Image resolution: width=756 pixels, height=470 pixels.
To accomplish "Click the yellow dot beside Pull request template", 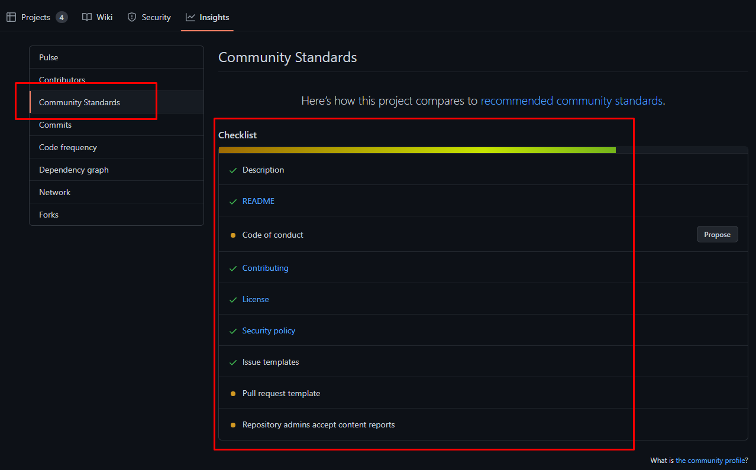I will pos(233,394).
